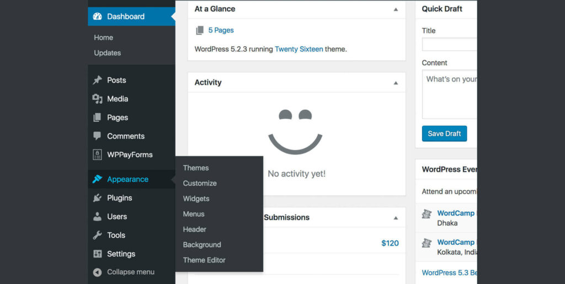Click the Tools wrench icon
The width and height of the screenshot is (565, 284).
tap(97, 235)
